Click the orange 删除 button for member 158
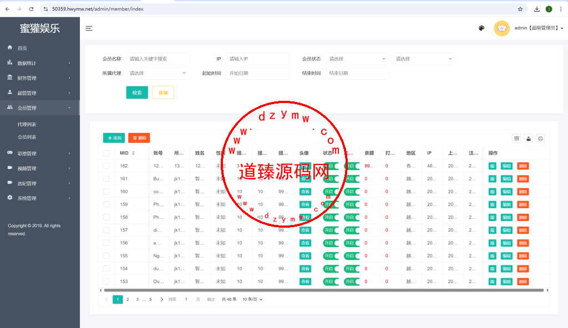The height and width of the screenshot is (328, 568). pos(523,217)
